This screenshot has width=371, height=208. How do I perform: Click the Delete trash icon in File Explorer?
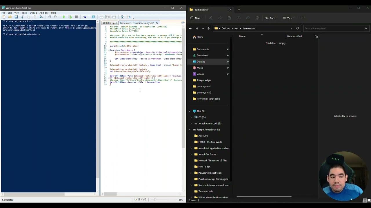tap(257, 18)
